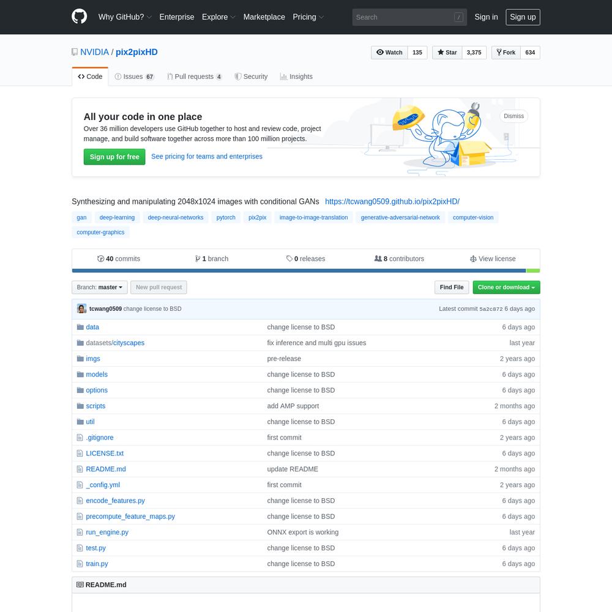The height and width of the screenshot is (612, 612).
Task: Open the pricing for teams and enterprises link
Action: pos(207,157)
